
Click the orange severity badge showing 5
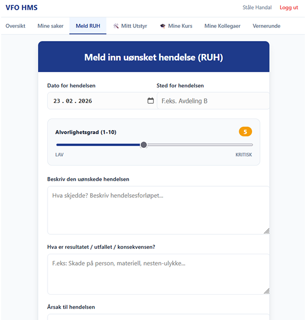(246, 132)
